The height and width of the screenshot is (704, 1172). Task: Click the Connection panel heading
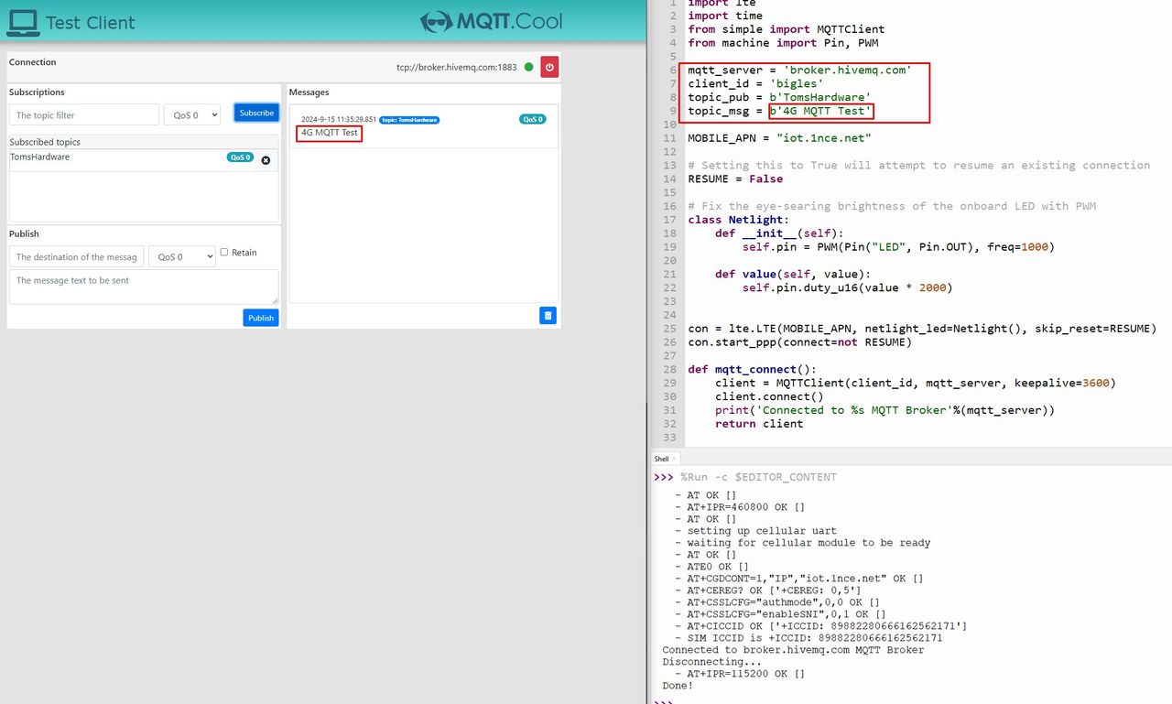(x=32, y=62)
